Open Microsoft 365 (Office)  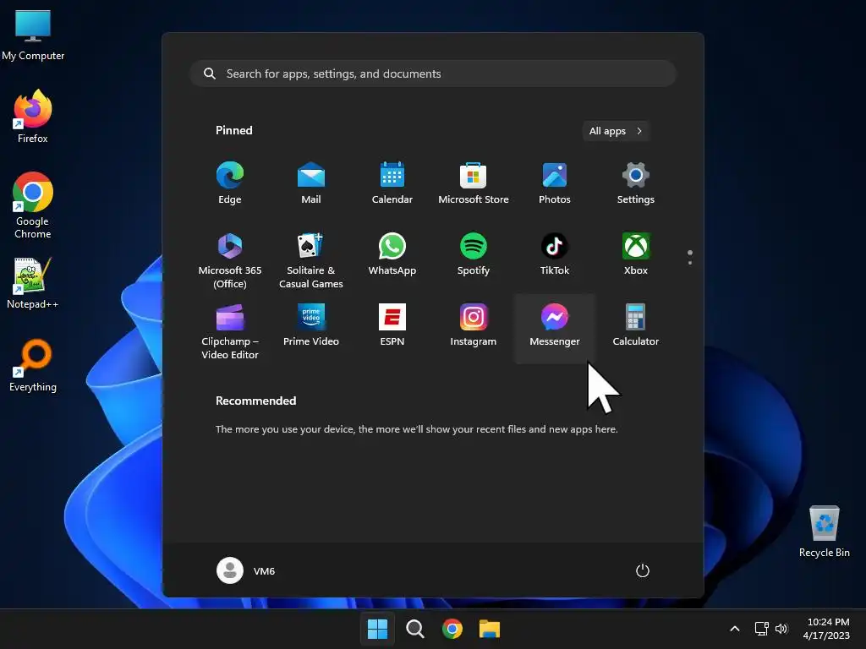point(230,259)
